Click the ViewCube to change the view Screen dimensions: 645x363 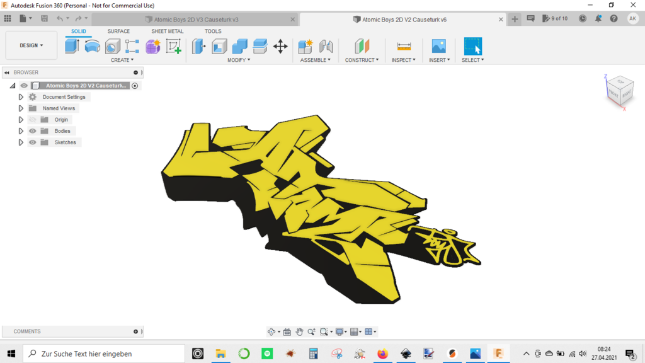coord(620,91)
